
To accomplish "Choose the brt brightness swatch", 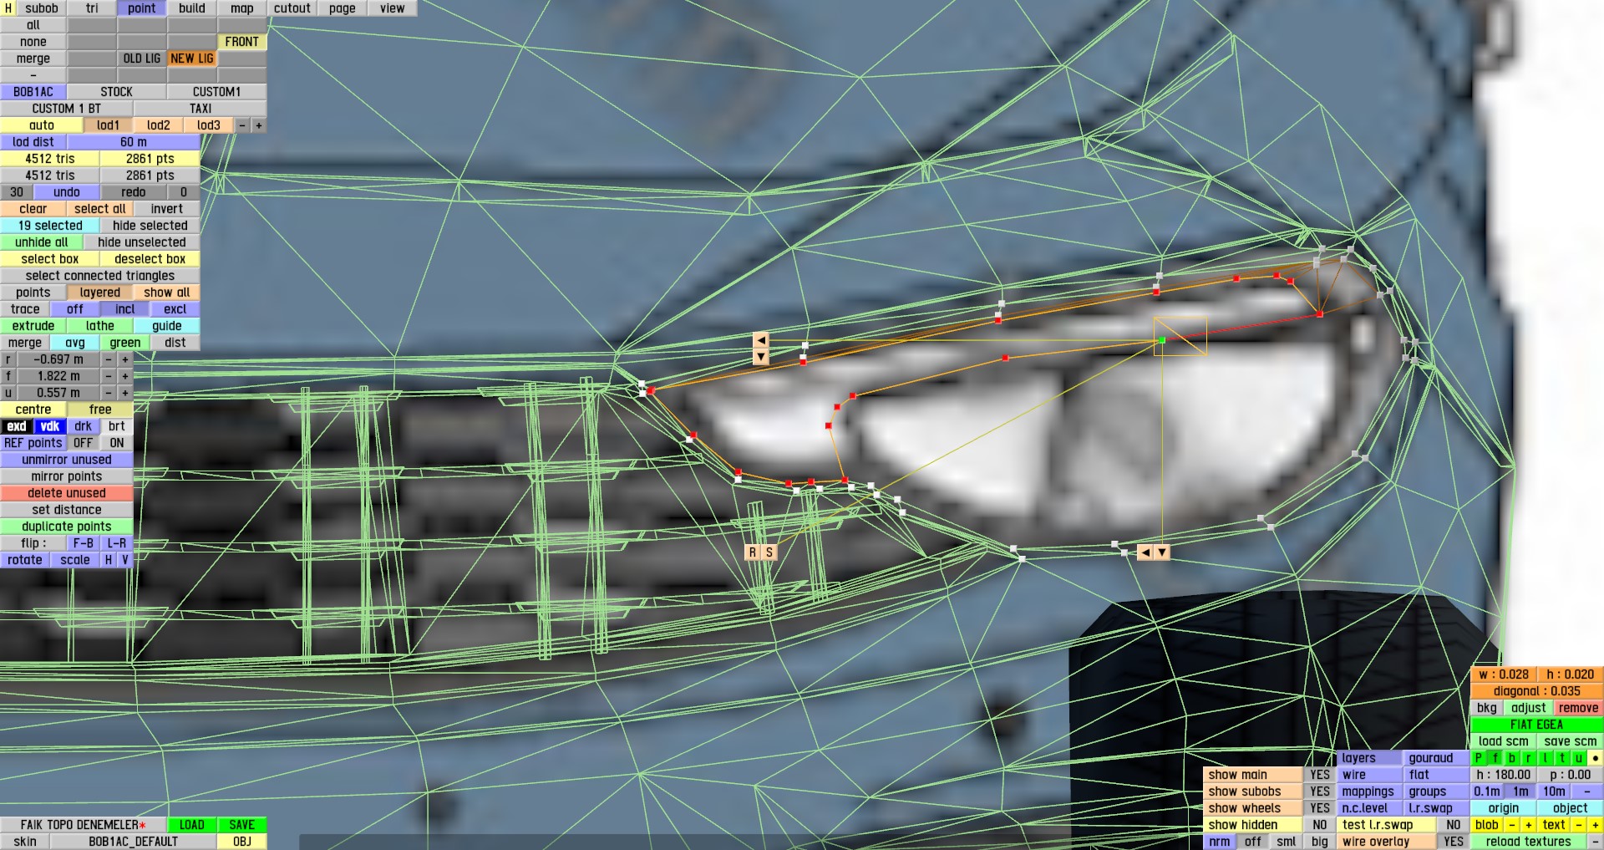I will tap(117, 426).
